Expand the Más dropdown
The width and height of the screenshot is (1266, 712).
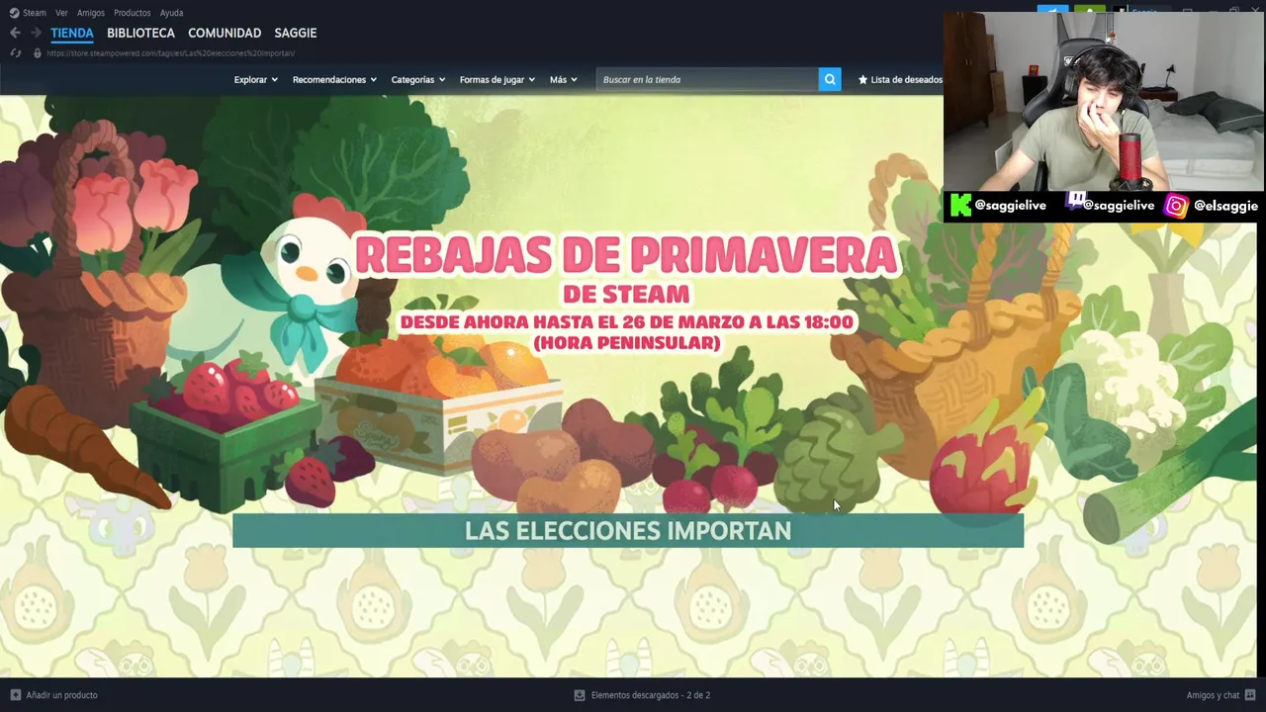[564, 79]
